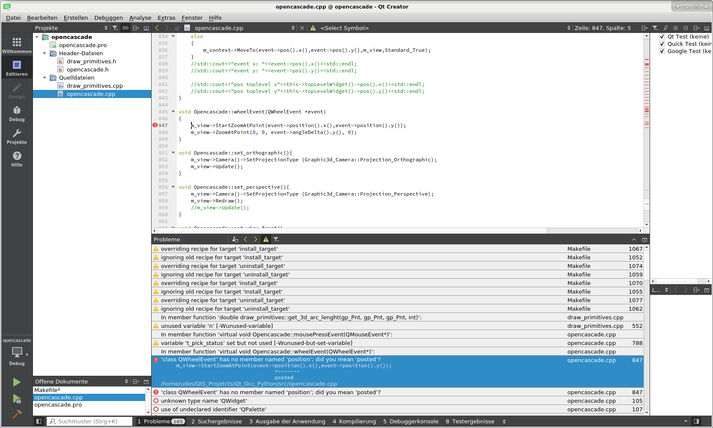Close the Projekte side panel
713x428 pixels.
tap(146, 28)
